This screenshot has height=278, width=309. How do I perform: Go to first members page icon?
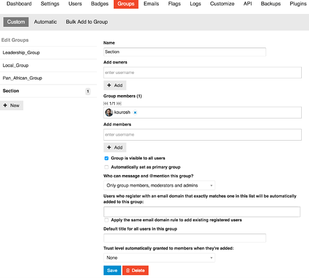[x=106, y=103]
